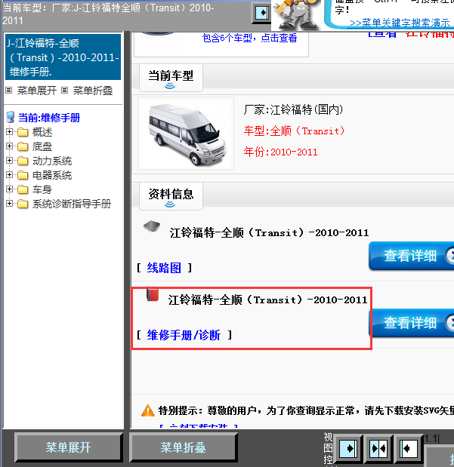This screenshot has height=467, width=454.
Task: Open the 底盘 folder icon
Action: tap(23, 146)
